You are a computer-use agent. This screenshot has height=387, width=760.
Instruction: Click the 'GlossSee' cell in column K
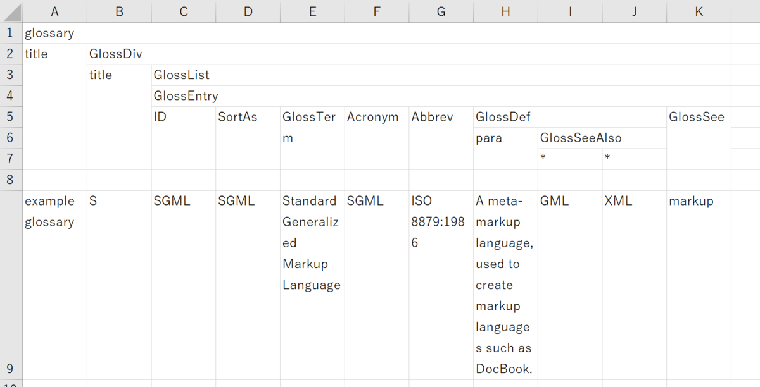(x=699, y=138)
